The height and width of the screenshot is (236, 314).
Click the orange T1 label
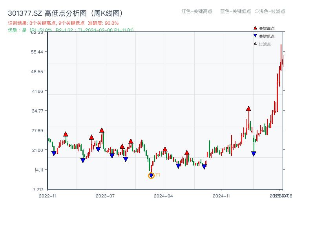pyautogui.click(x=158, y=175)
